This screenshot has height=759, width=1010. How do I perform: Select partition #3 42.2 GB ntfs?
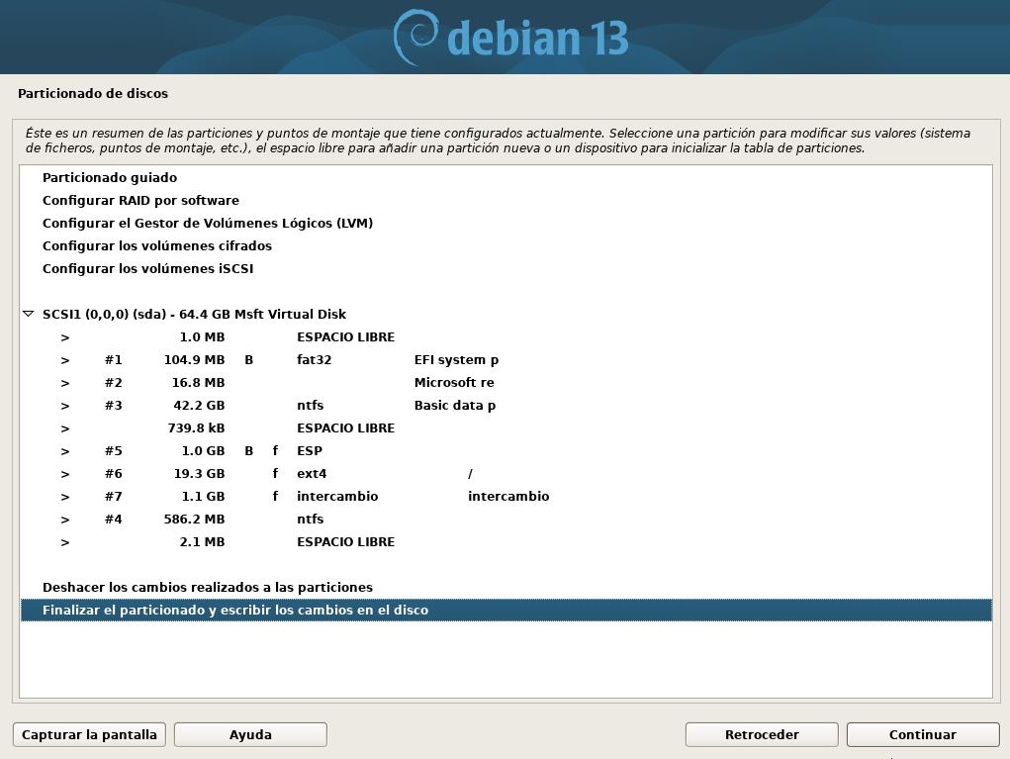505,406
